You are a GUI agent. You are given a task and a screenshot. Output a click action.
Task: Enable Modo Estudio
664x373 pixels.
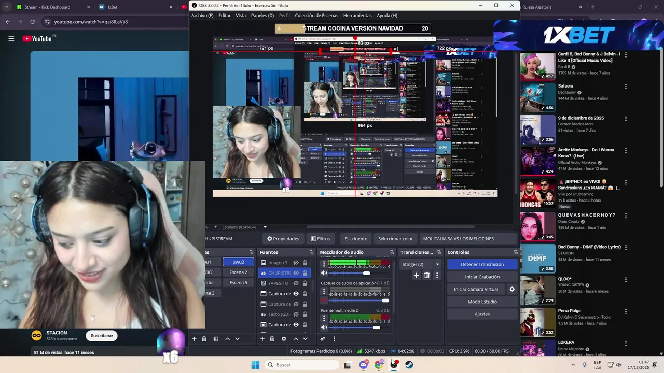(x=482, y=302)
